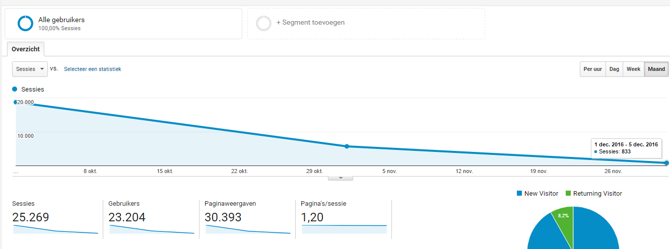This screenshot has width=670, height=249.
Task: Set chart granularity to Maand
Action: coord(656,69)
